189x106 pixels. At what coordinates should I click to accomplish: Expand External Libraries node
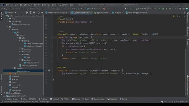click(5, 93)
